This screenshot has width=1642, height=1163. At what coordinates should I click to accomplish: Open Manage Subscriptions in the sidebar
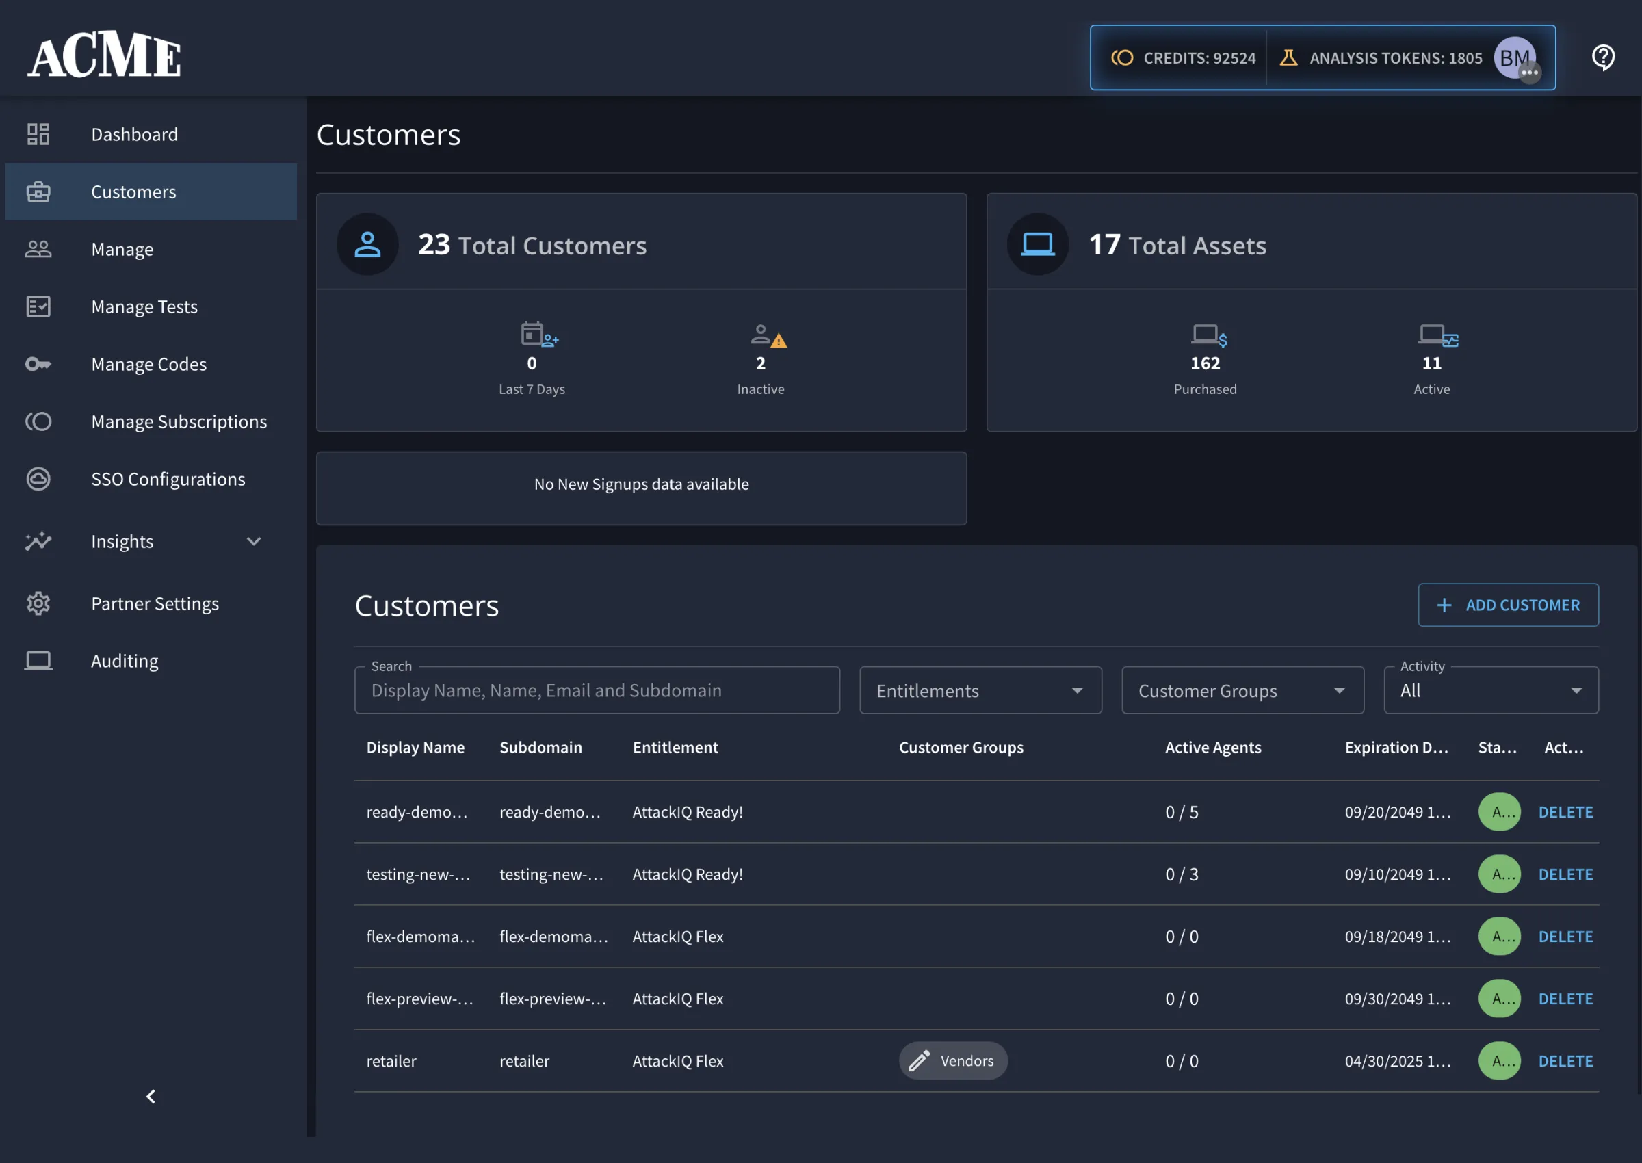pos(179,422)
